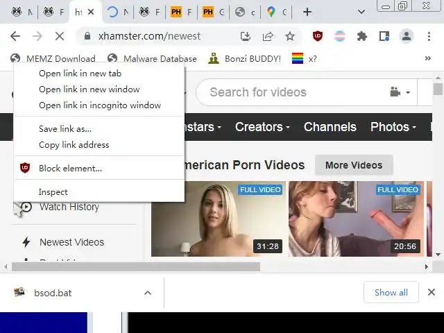Switch to the raccoon tab labelled N

click(22, 12)
